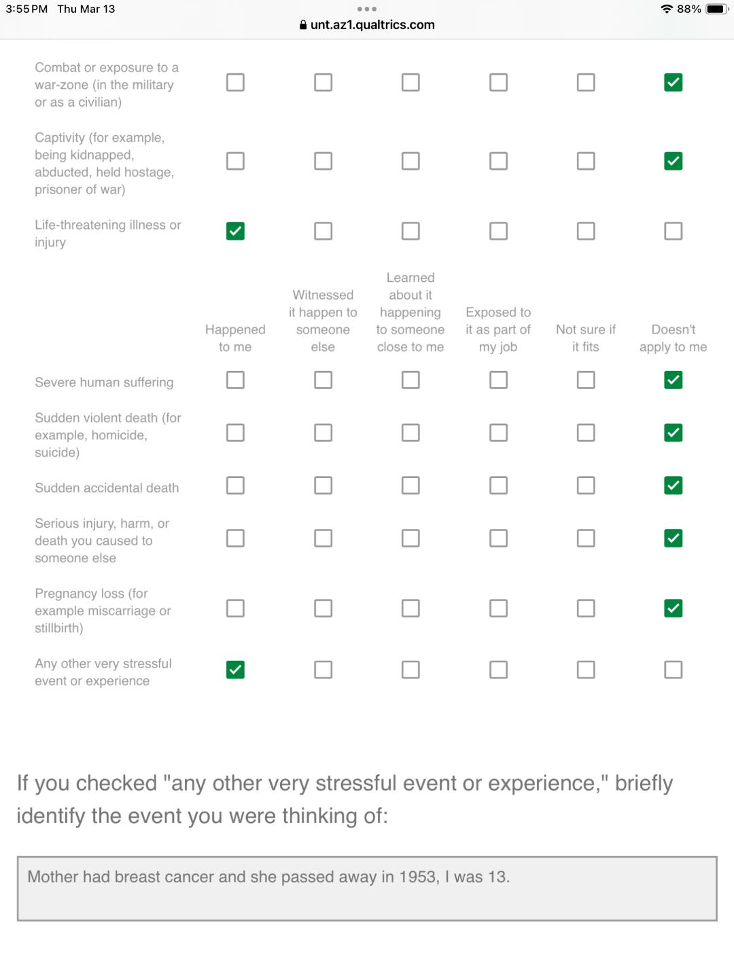
Task: Check 'Doesn't apply to me' for Life-threatening illness
Action: pyautogui.click(x=674, y=231)
